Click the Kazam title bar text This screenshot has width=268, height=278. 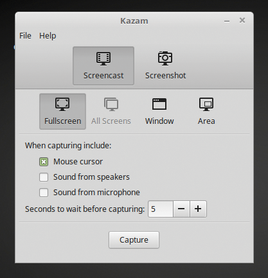(134, 21)
